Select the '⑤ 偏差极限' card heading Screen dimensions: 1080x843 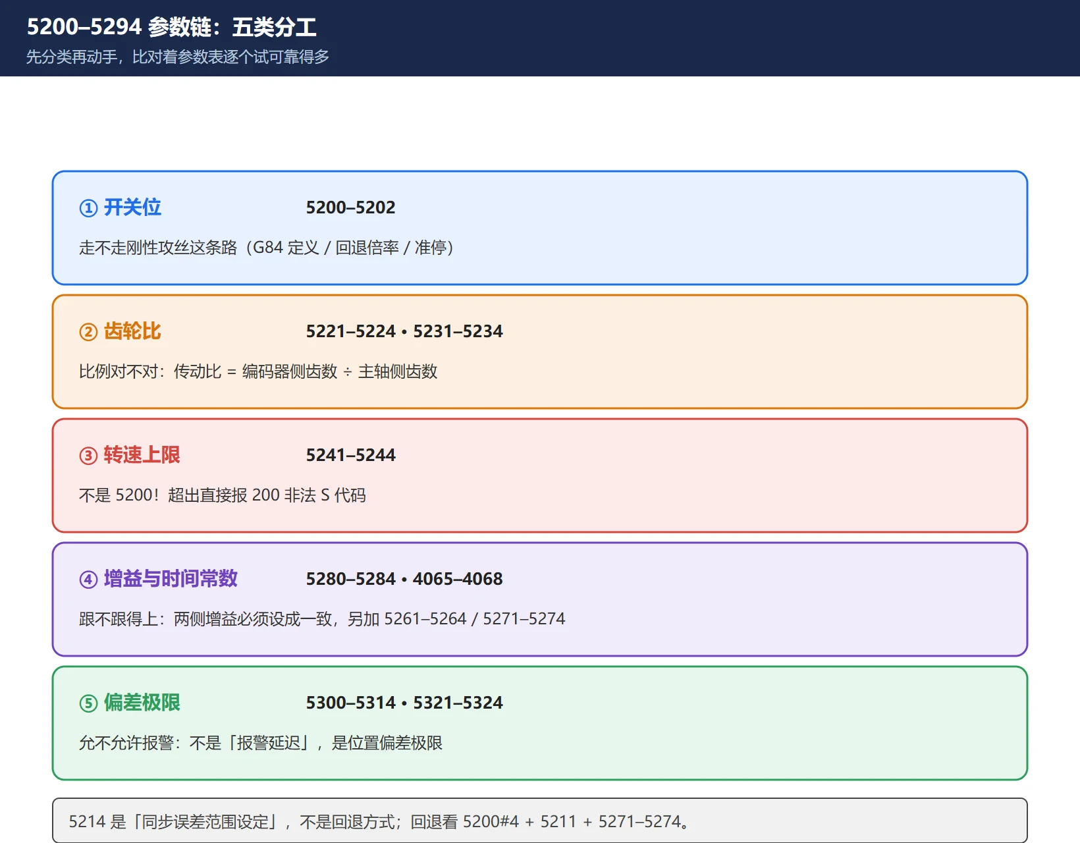[x=130, y=703]
